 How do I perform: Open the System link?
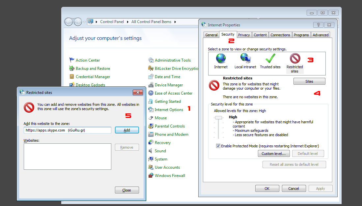(x=161, y=159)
